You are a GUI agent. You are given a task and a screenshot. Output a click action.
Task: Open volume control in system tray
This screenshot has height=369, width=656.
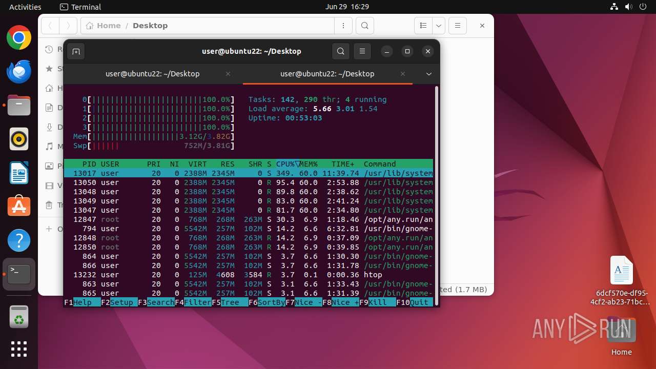pos(628,7)
